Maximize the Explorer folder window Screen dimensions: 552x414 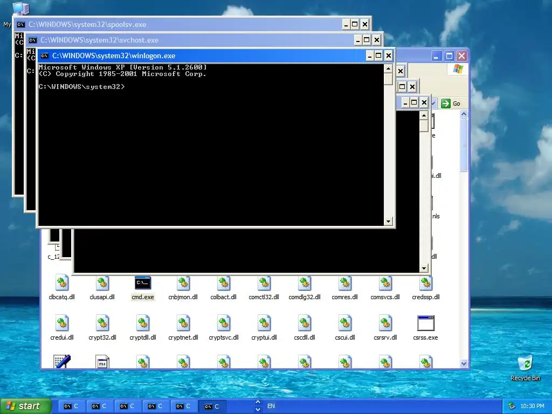click(x=449, y=56)
